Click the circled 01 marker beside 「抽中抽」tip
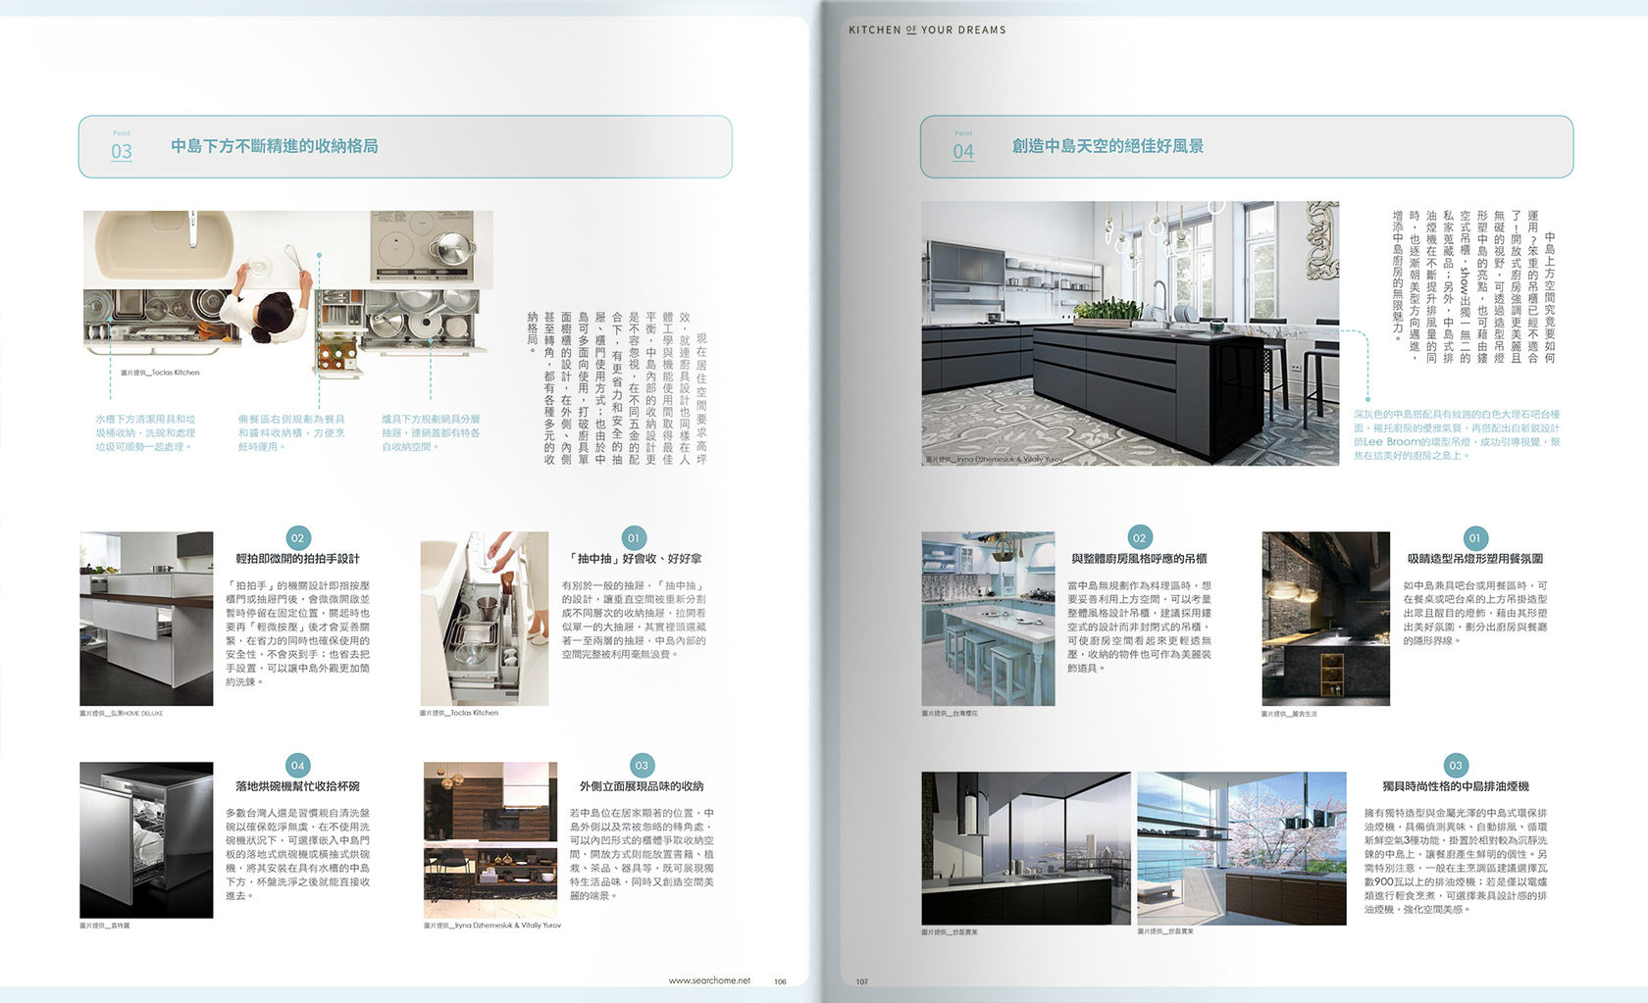This screenshot has height=1003, width=1648. coord(636,537)
